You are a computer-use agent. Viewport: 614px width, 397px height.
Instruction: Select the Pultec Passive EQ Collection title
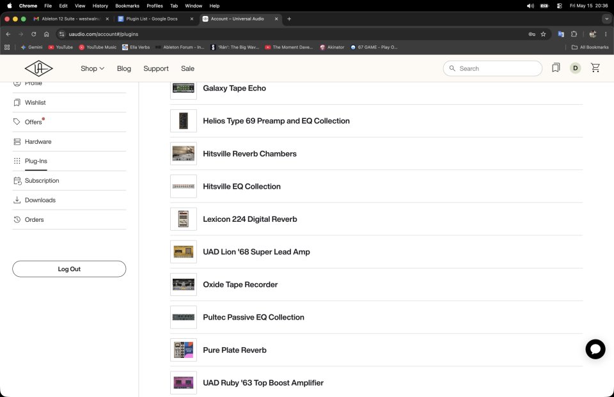(x=253, y=317)
